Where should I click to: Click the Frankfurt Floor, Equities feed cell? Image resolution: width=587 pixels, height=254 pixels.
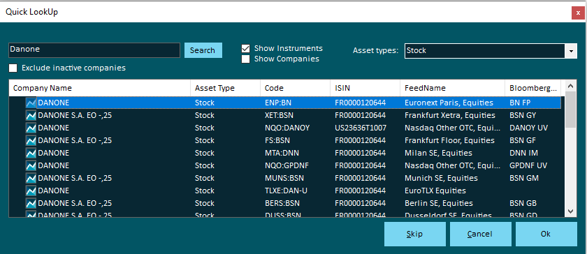[x=452, y=140]
